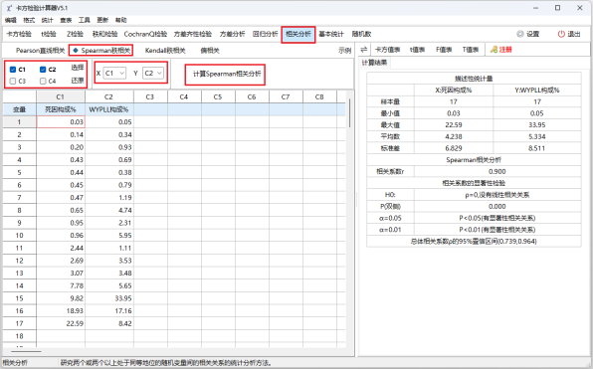
Task: Click the 变量 name cell 死因构成%
Action: [x=61, y=109]
